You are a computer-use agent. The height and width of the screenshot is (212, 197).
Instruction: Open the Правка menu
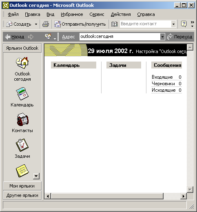33,14
